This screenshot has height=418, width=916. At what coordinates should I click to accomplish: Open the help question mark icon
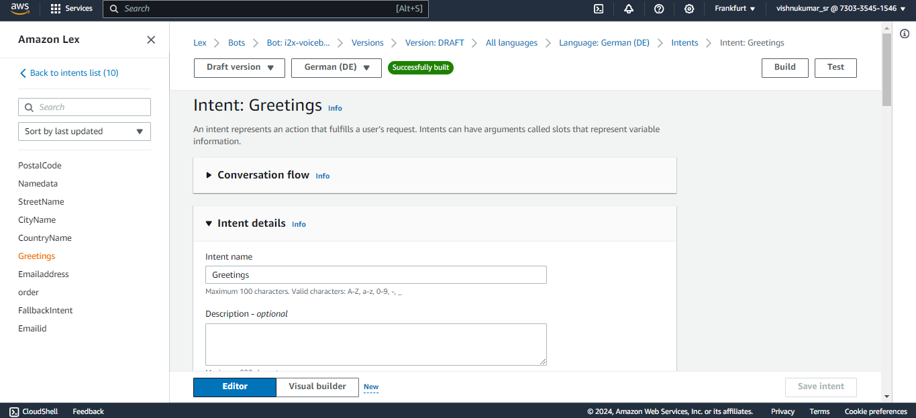pyautogui.click(x=659, y=9)
